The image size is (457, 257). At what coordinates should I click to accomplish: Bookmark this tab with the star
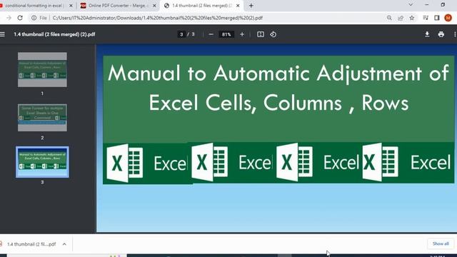(412, 18)
